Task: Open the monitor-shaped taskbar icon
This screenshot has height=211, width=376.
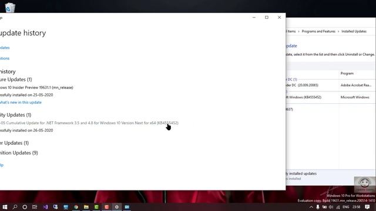Action: point(66,207)
